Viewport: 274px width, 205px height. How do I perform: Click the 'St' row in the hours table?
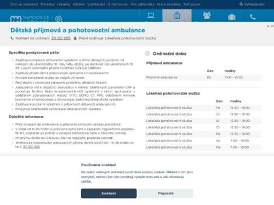(203, 121)
